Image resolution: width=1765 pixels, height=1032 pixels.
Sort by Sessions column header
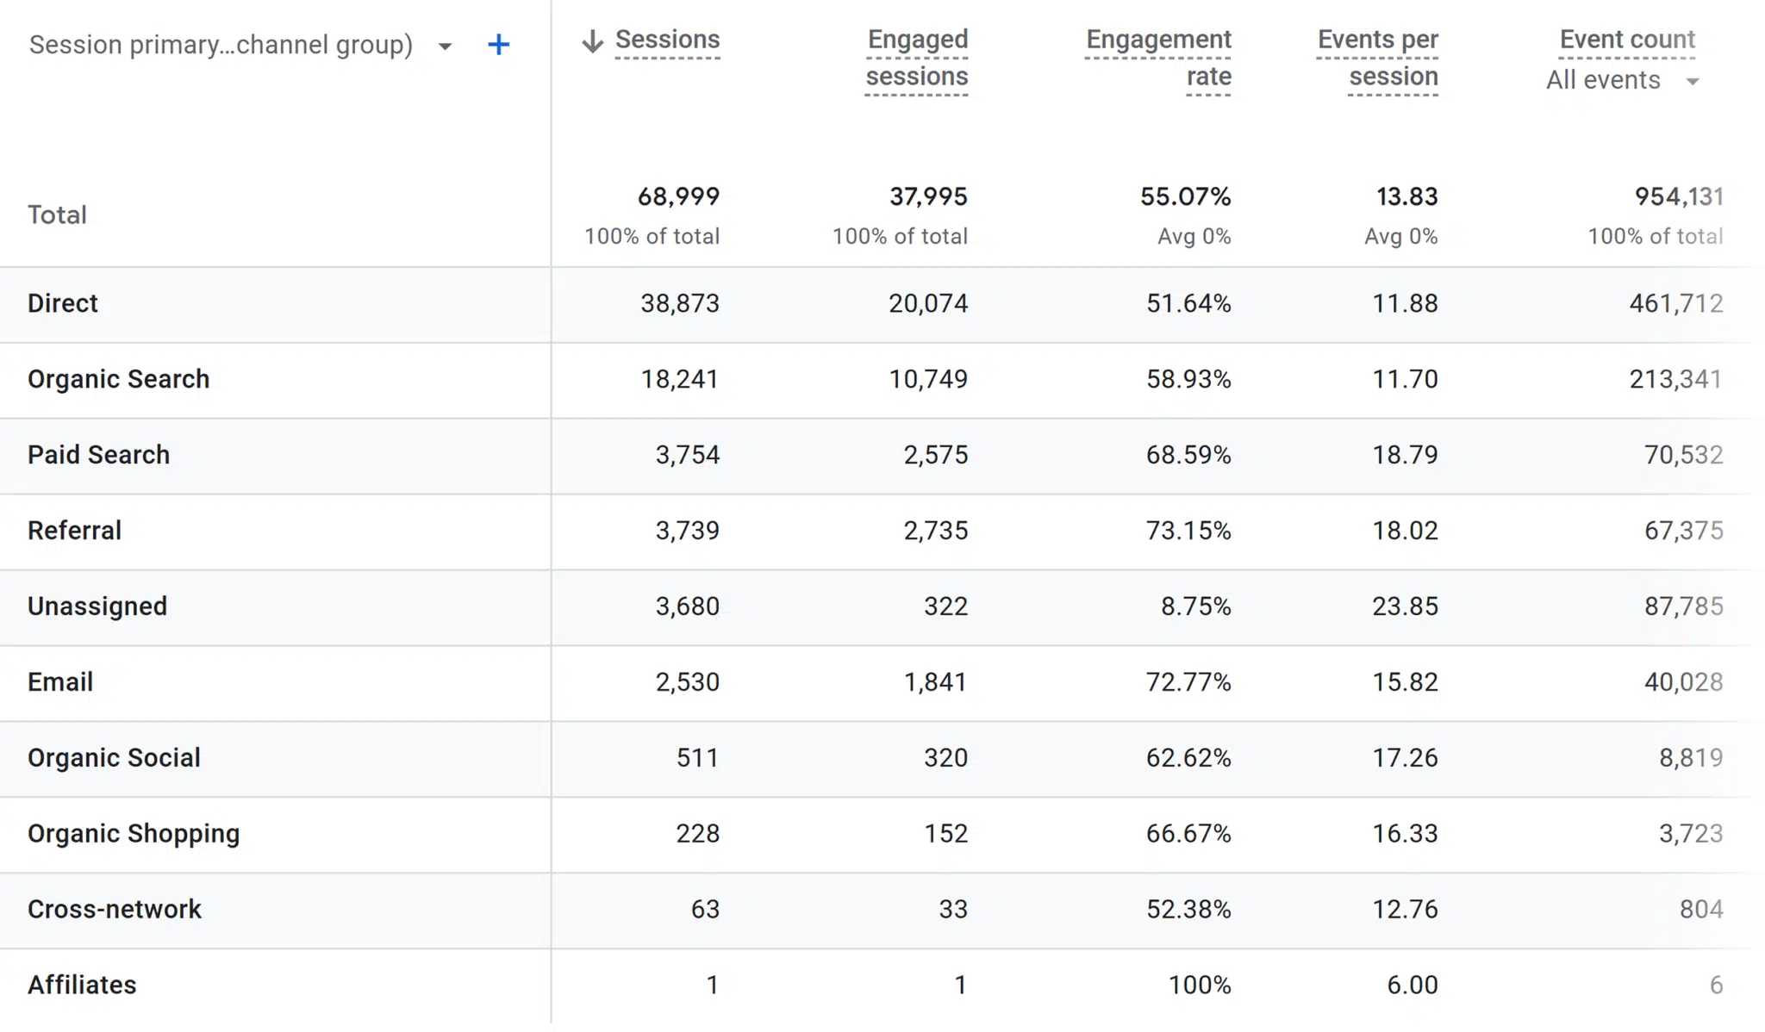tap(668, 40)
